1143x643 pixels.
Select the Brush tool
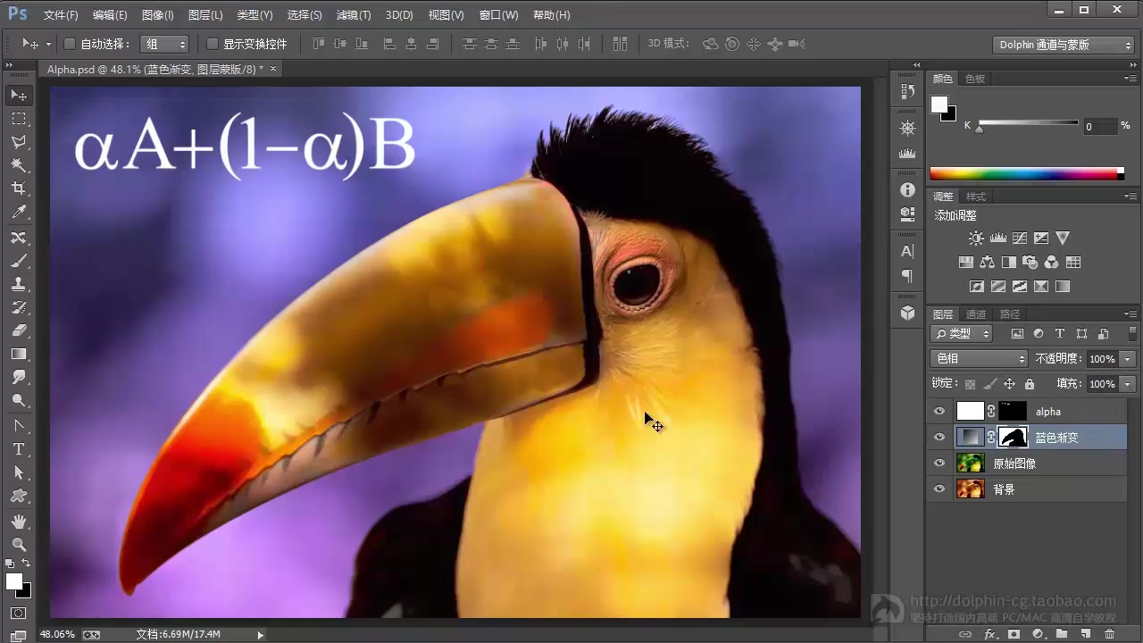[x=19, y=262]
